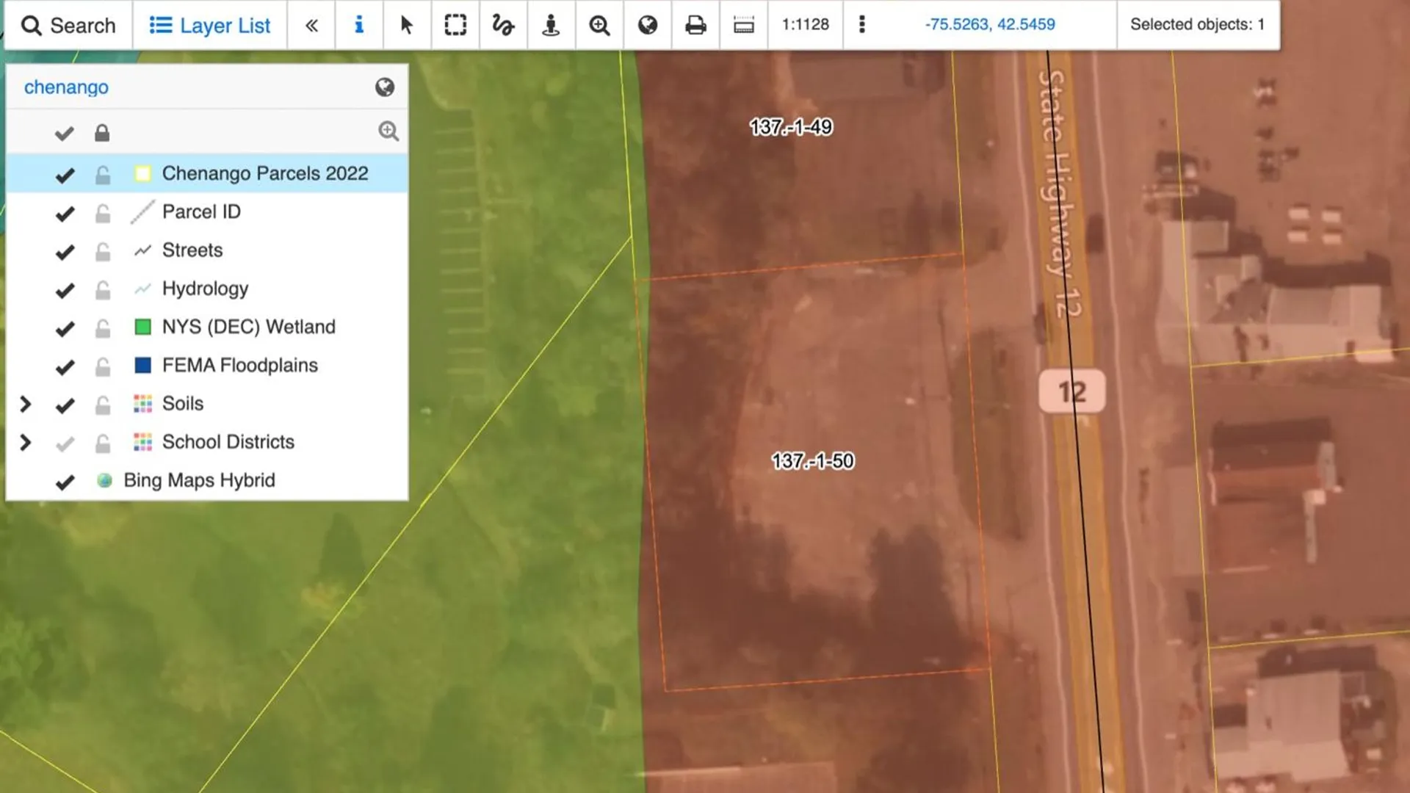Click the info identify tool icon
1410x793 pixels.
(x=358, y=25)
